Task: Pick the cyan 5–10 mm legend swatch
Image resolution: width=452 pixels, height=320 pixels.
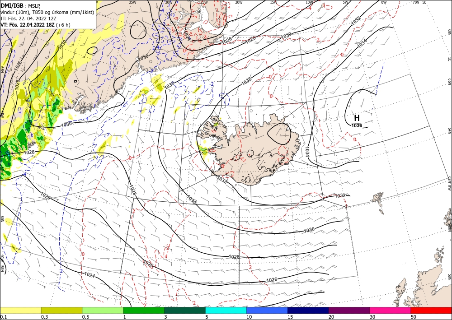Action: tap(226, 310)
